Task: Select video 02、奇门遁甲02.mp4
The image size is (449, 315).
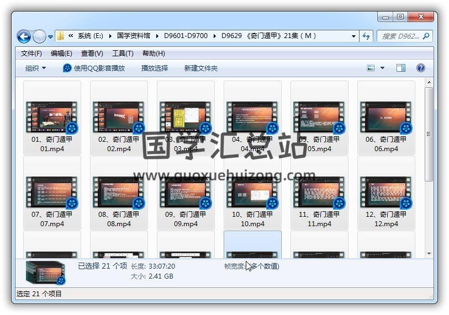Action: click(x=119, y=118)
